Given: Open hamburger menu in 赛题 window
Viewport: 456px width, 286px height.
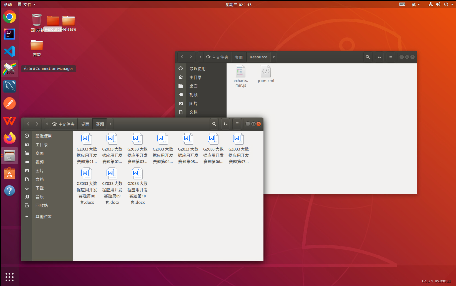Looking at the screenshot, I should tap(237, 124).
